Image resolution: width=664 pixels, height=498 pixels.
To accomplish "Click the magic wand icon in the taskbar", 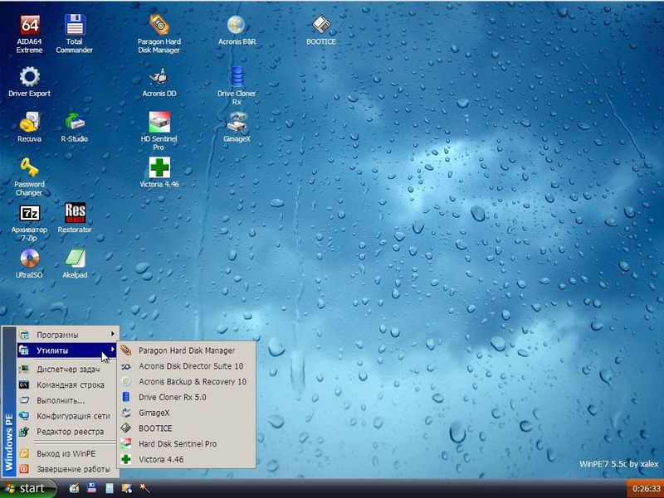I will tap(144, 488).
